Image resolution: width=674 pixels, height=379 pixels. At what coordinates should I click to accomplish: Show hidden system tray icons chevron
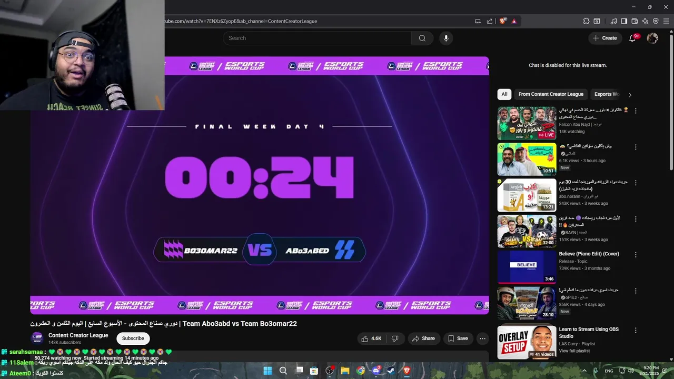point(584,371)
